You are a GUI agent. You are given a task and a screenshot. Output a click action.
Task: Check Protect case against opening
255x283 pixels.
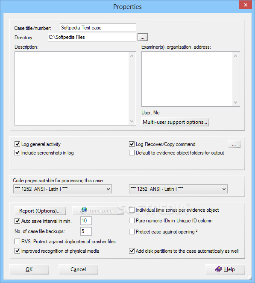132,231
